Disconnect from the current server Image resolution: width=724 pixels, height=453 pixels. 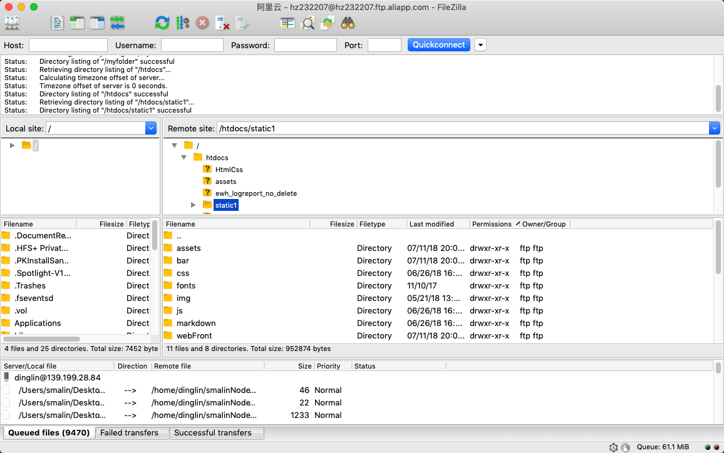(220, 23)
